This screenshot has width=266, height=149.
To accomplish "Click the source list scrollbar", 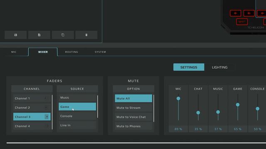I will [x=98, y=107].
